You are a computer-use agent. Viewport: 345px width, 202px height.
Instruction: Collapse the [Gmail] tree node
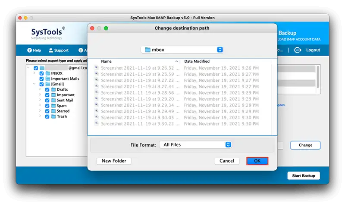(34, 84)
